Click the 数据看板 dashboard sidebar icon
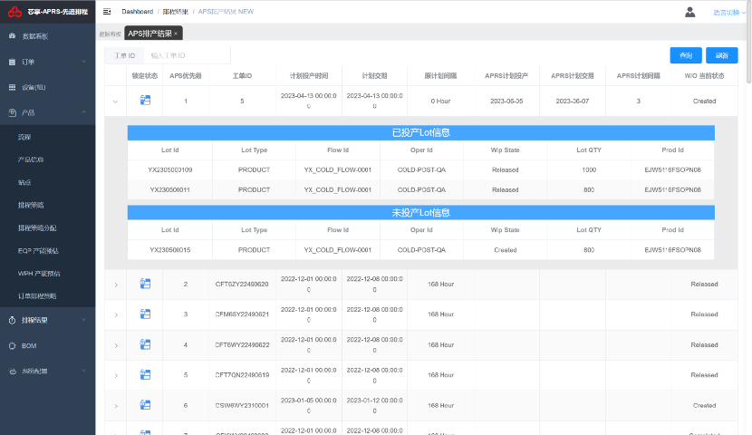Viewport: 752px width, 435px height. pyautogui.click(x=13, y=36)
